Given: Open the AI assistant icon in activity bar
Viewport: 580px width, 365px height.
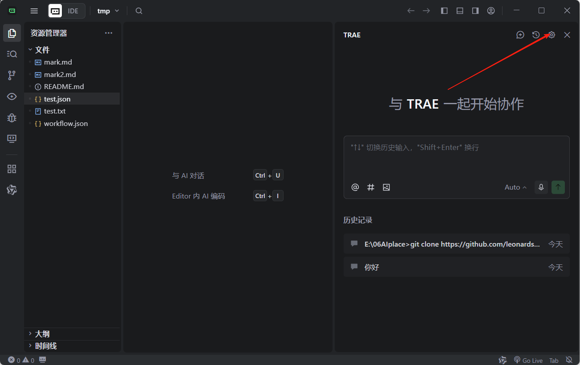Looking at the screenshot, I should (12, 190).
